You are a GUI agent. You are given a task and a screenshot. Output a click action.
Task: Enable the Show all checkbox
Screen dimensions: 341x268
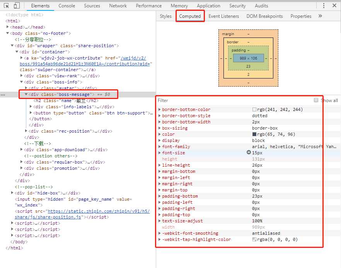316,100
